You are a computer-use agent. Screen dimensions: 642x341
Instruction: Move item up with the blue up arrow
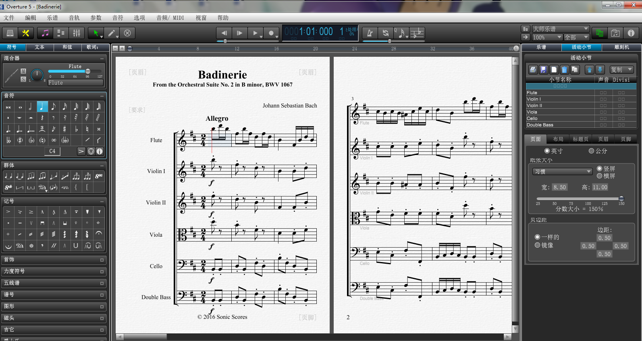pos(590,70)
